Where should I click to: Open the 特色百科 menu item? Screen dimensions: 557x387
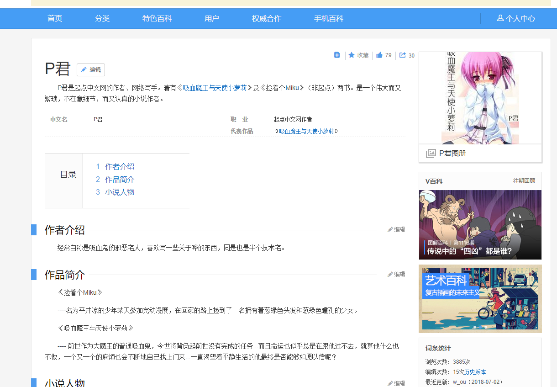(157, 19)
